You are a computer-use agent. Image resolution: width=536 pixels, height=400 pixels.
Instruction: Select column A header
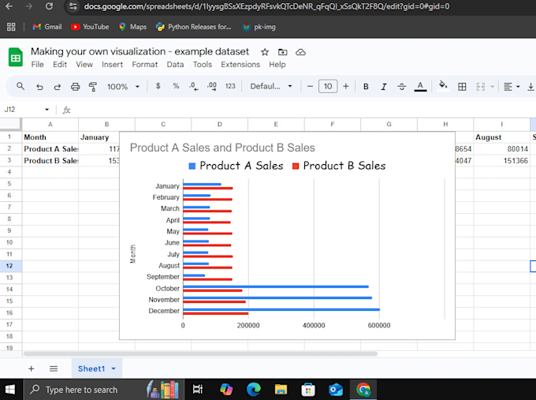pos(50,124)
